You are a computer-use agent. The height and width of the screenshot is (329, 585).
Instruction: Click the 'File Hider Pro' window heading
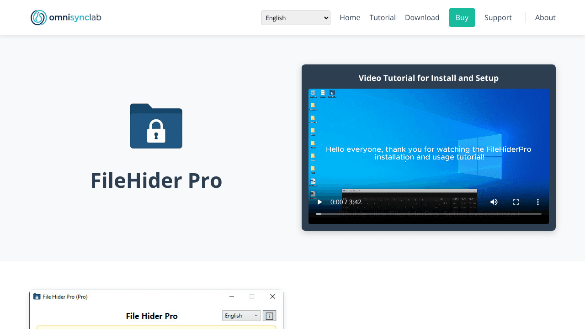click(x=152, y=316)
